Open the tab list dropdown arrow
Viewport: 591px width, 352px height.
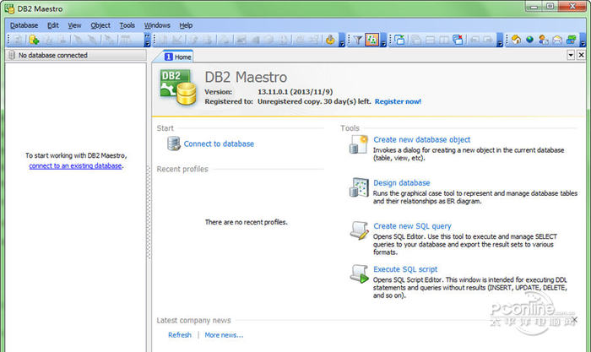coord(570,56)
